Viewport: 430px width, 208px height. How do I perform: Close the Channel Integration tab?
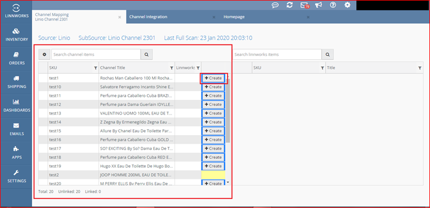214,17
